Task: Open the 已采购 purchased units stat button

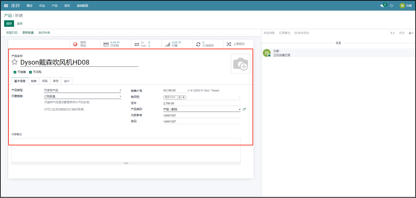Action: (116, 44)
